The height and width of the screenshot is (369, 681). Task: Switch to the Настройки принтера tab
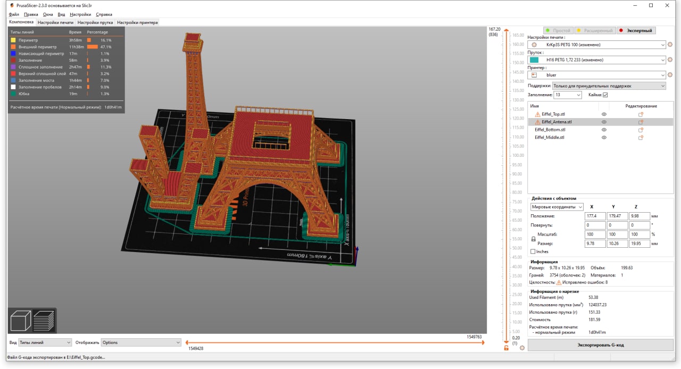137,22
